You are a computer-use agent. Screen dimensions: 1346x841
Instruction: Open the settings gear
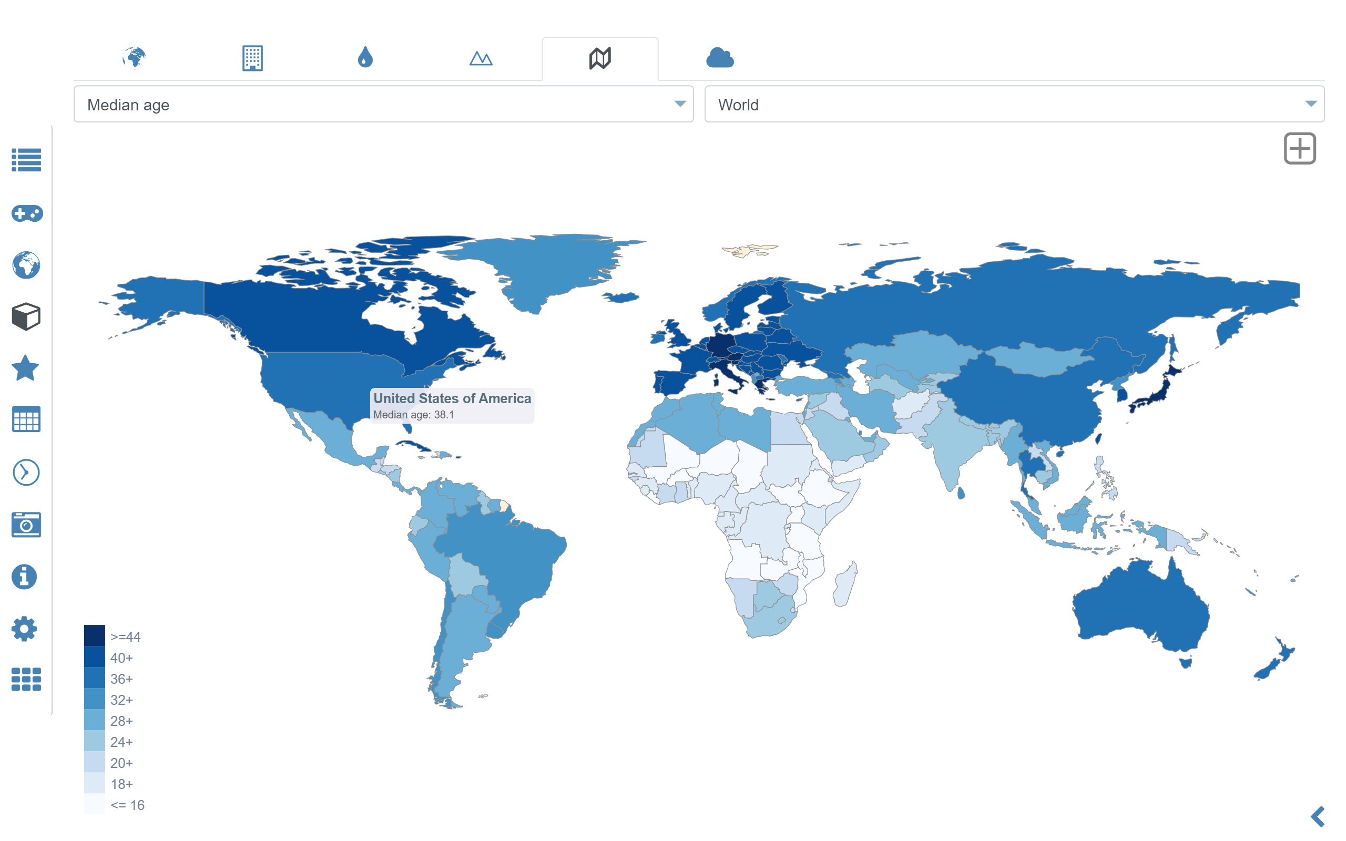[26, 629]
